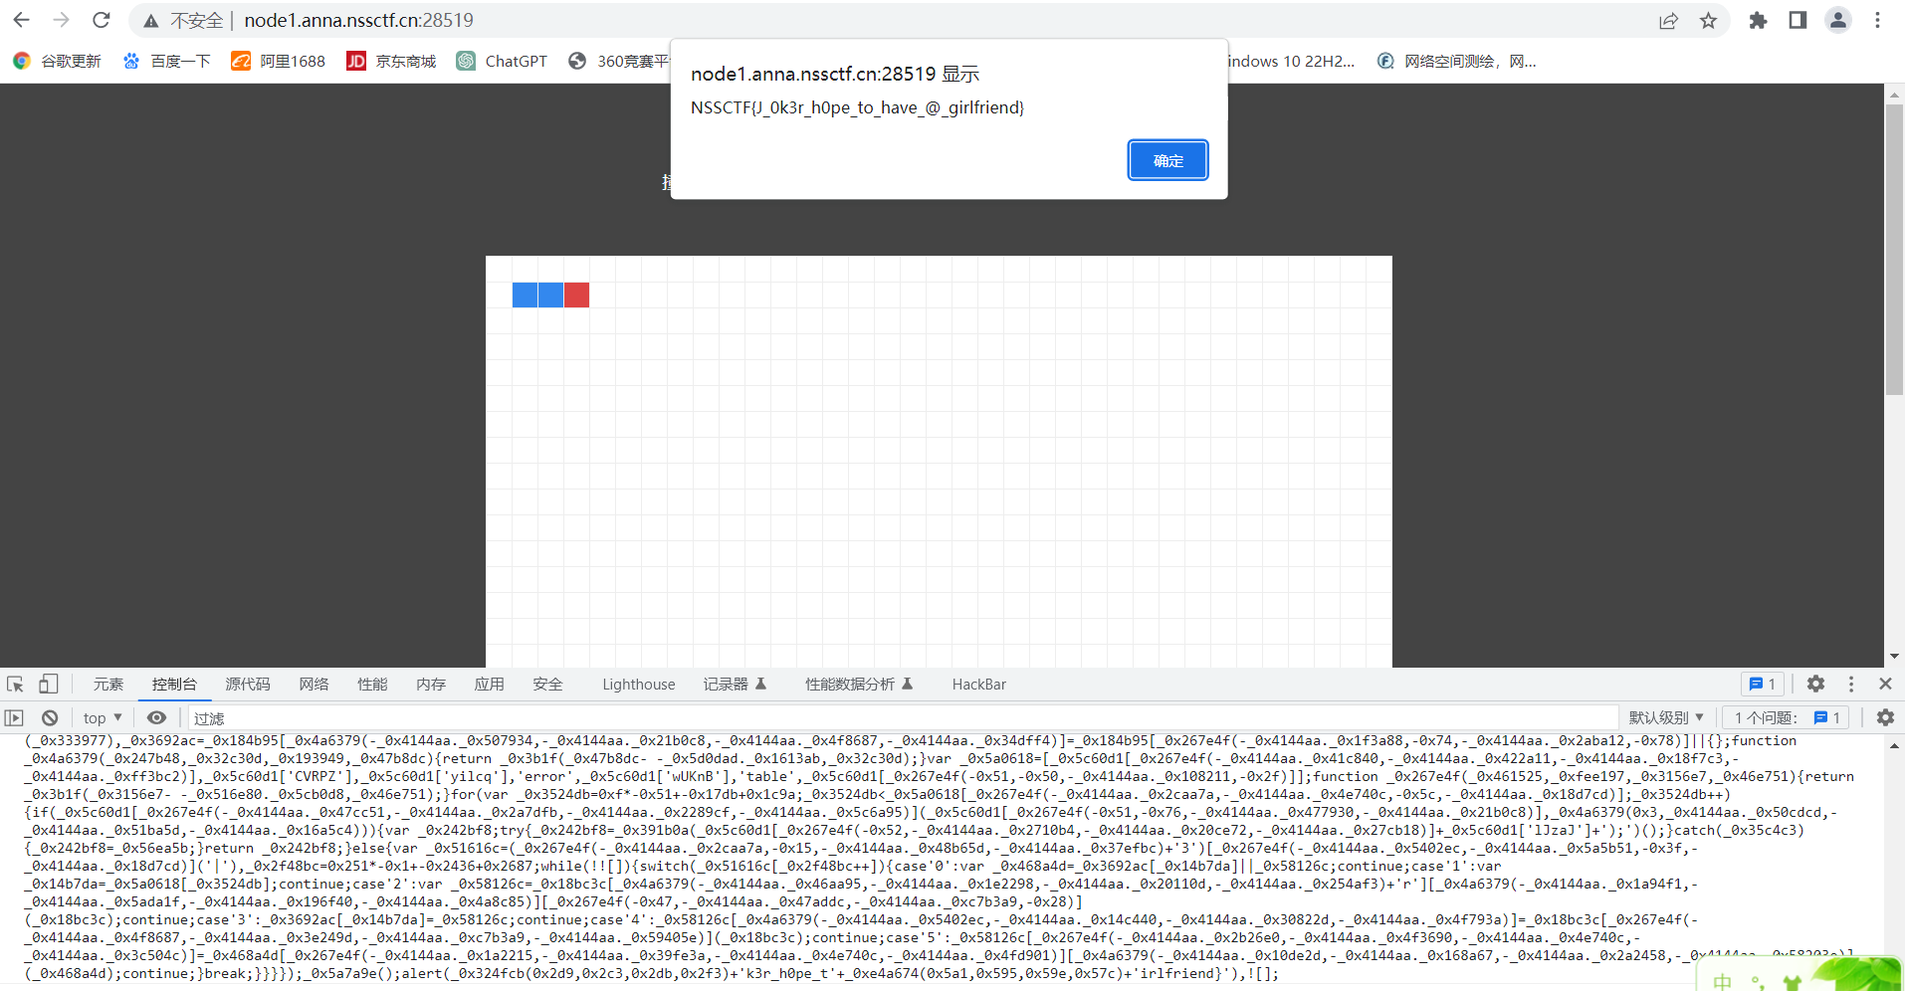Click the not-secure warning icon in address bar
The height and width of the screenshot is (991, 1905).
(x=151, y=21)
